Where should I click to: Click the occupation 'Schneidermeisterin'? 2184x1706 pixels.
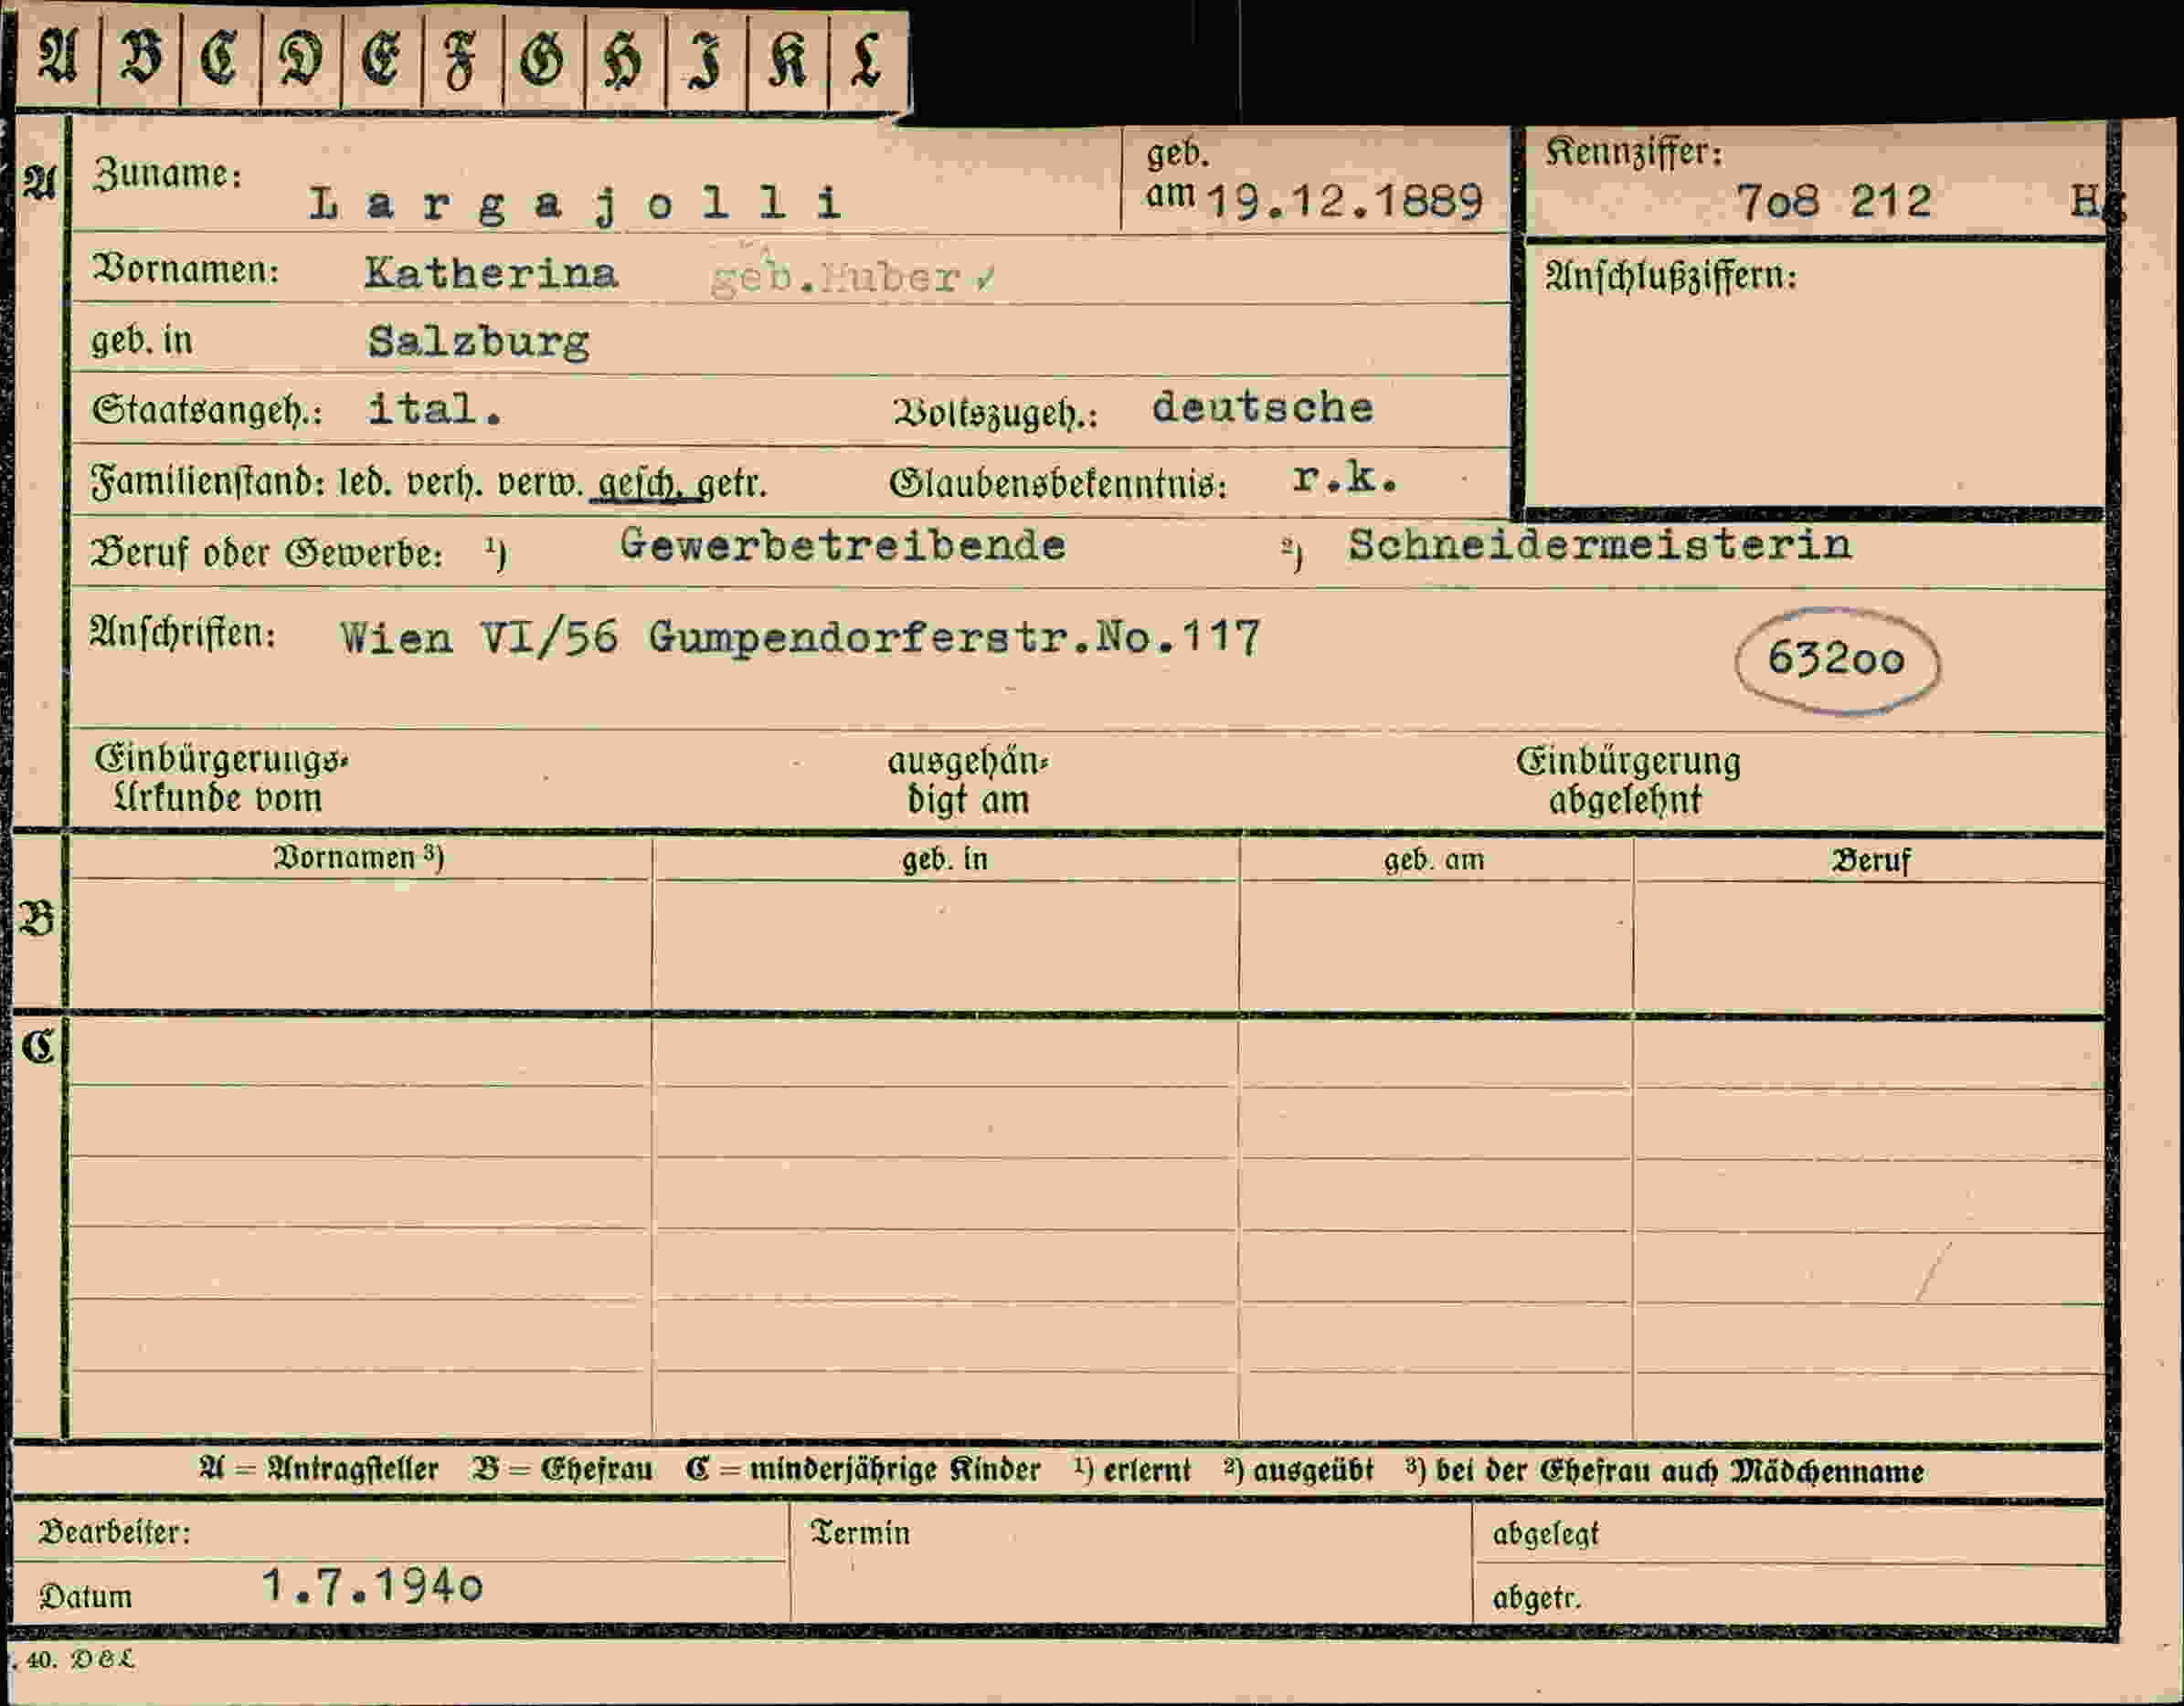point(1599,544)
